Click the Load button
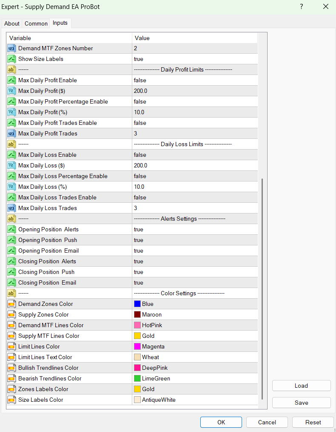 (x=301, y=386)
